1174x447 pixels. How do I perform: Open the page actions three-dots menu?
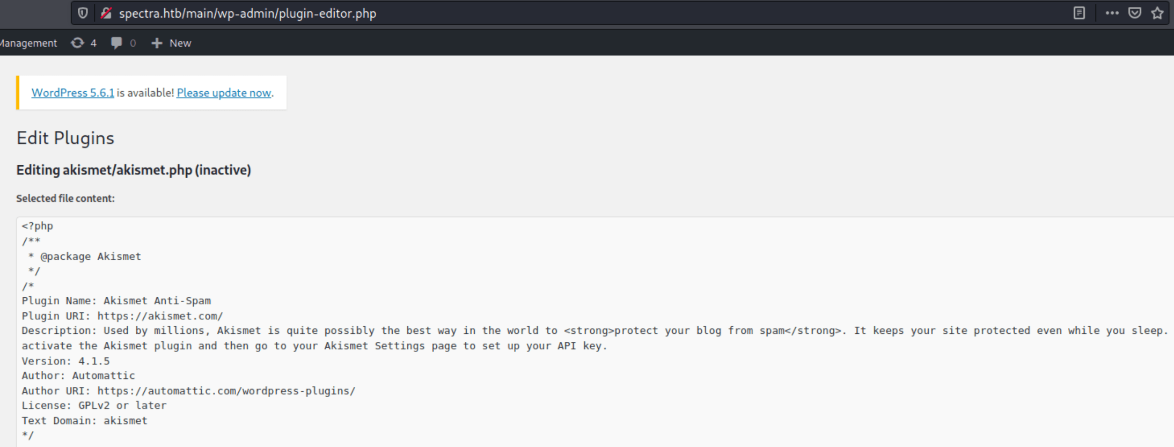1112,13
